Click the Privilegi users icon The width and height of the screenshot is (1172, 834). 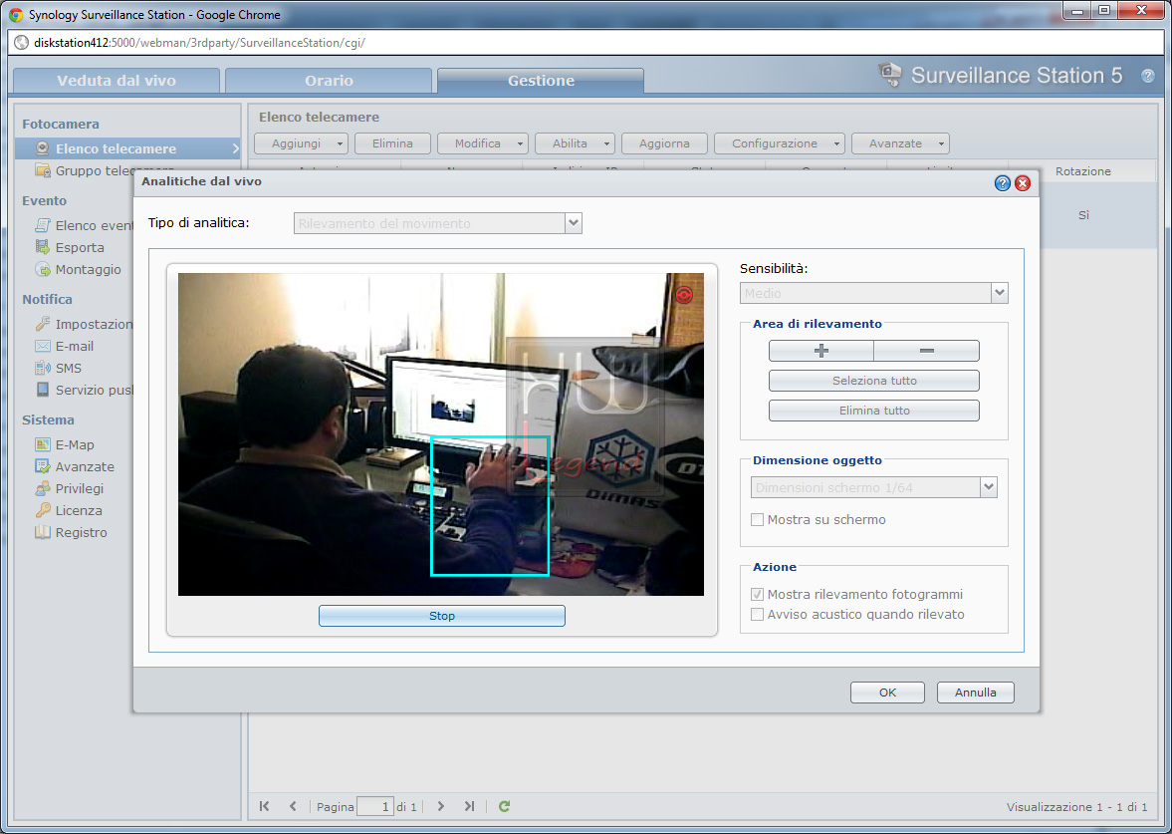44,488
